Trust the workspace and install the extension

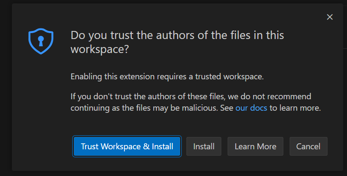(x=127, y=146)
